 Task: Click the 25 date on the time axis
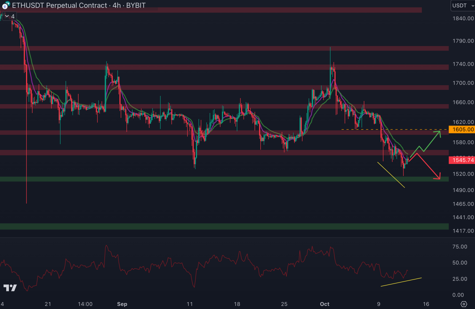[284, 304]
